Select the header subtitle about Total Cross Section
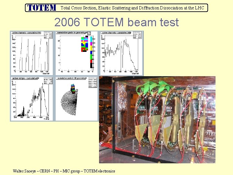 tap(132, 8)
